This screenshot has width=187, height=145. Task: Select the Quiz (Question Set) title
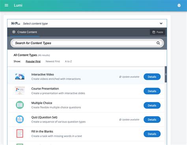point(44,117)
